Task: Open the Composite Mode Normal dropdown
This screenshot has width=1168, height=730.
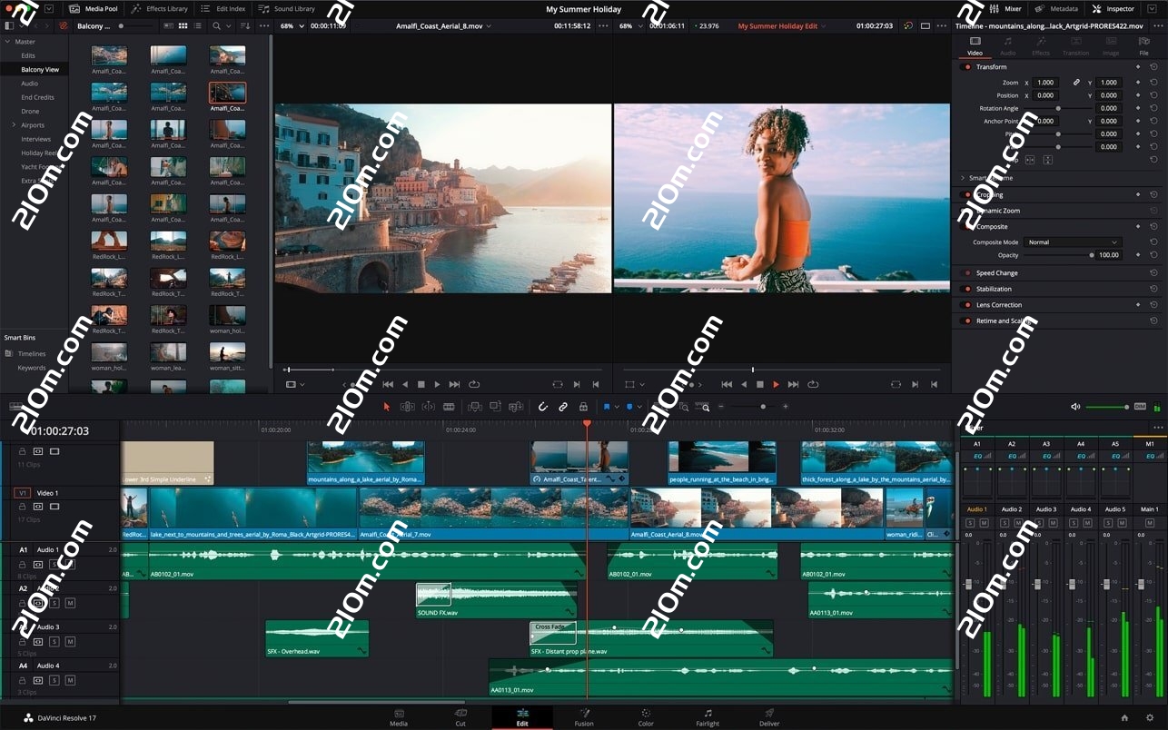Action: click(x=1073, y=242)
